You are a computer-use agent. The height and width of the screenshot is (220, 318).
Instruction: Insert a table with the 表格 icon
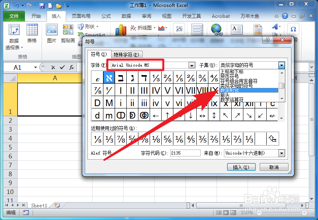click(32, 30)
